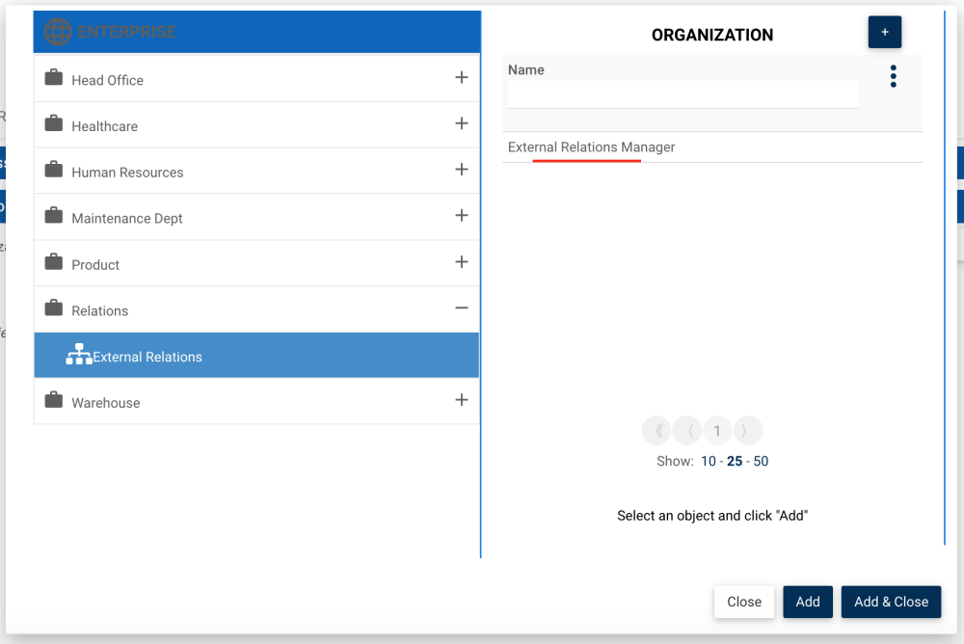Select the Warehouse row label
Screen dimensions: 964x644
point(106,404)
